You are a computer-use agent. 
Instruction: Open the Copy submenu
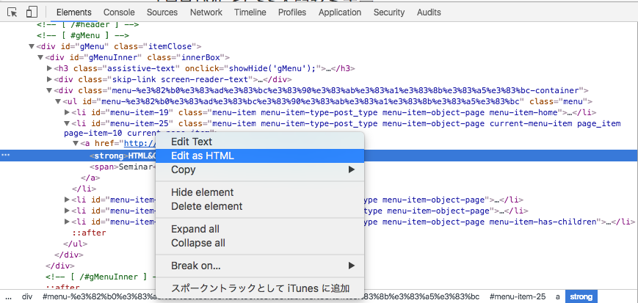[260, 169]
